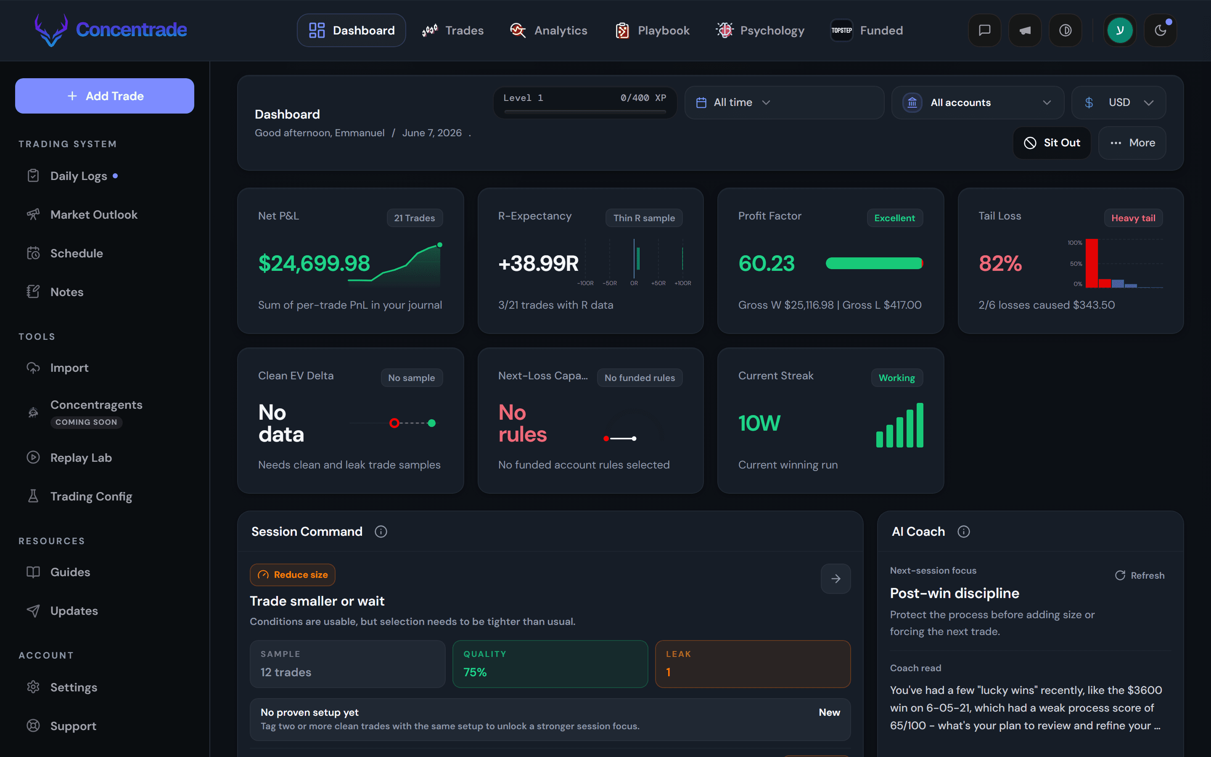Open the All time date range dropdown
Image resolution: width=1211 pixels, height=757 pixels.
(784, 103)
